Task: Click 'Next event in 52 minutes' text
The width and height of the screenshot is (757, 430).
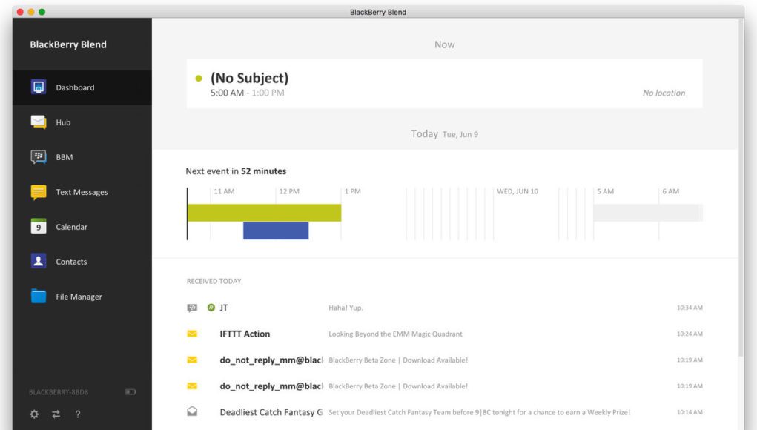Action: (236, 171)
